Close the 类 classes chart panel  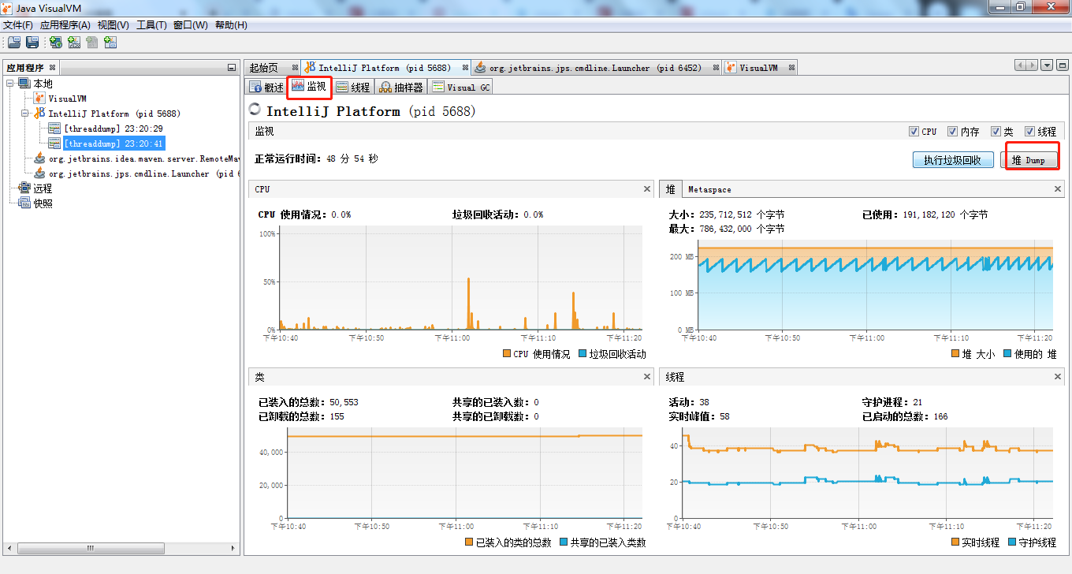[x=647, y=377]
